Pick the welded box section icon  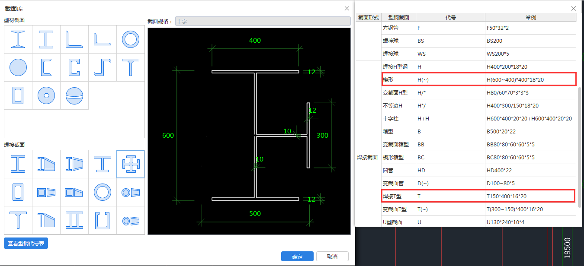[x=18, y=192]
